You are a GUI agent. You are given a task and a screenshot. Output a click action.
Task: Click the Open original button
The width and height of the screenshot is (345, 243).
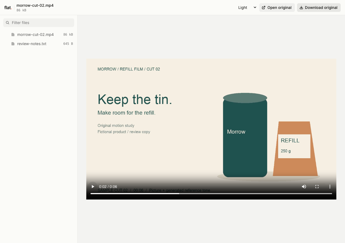[277, 8]
